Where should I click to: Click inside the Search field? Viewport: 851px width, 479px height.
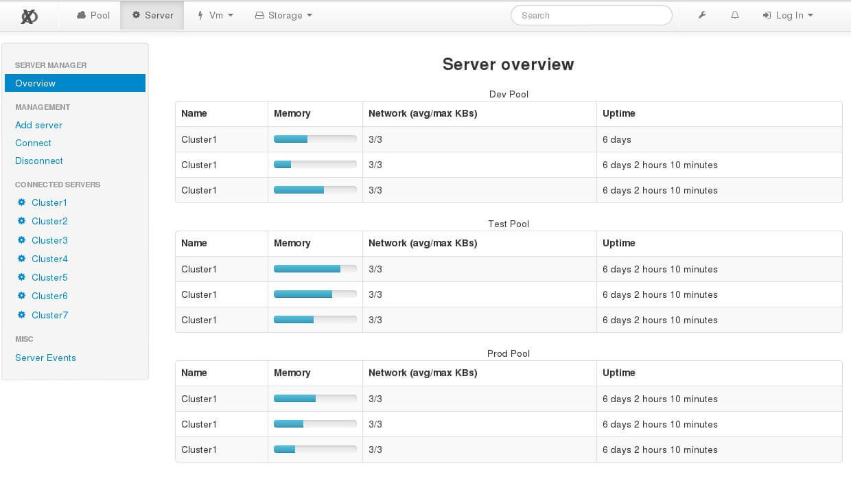591,15
